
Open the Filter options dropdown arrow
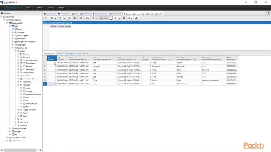point(97,18)
